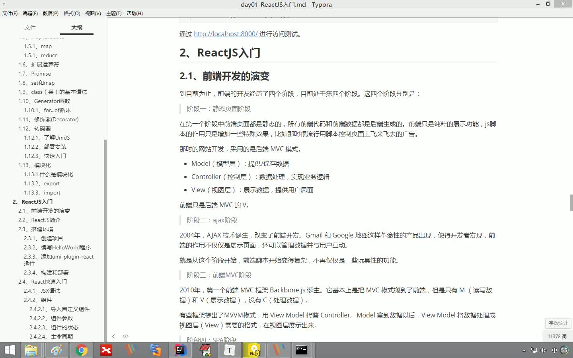Toggle sidebar with the left chevron icon
The image size is (573, 358).
(x=113, y=336)
